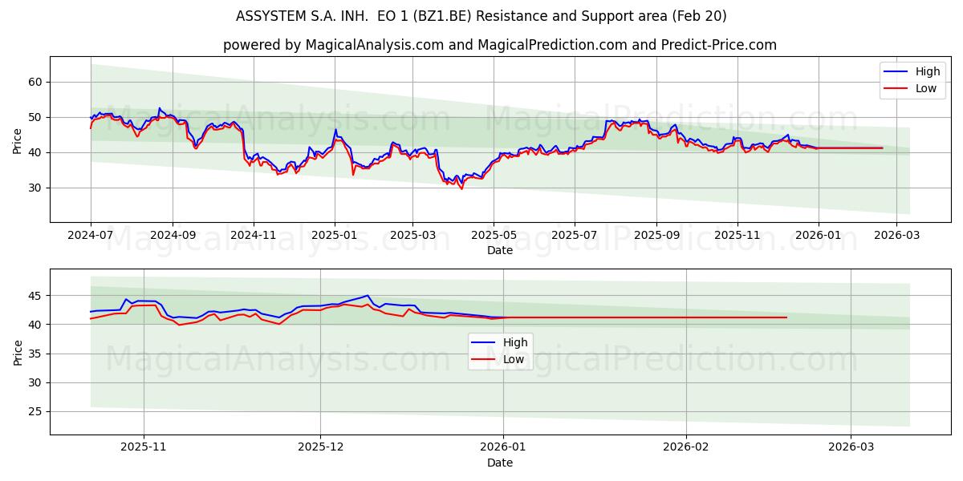Click the 'Price' y-axis label, lower chart
This screenshot has height=481, width=963.
pyautogui.click(x=18, y=352)
